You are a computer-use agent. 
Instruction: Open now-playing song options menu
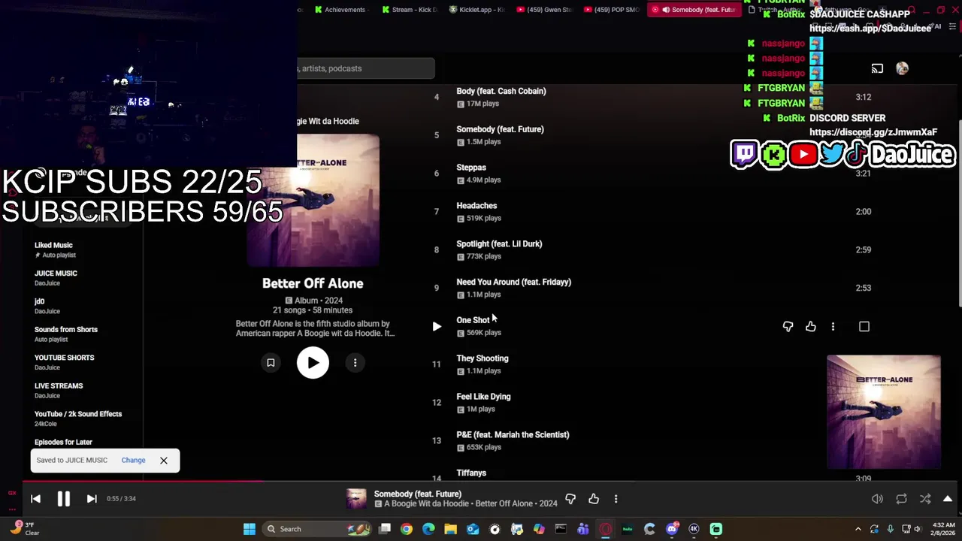[616, 498]
